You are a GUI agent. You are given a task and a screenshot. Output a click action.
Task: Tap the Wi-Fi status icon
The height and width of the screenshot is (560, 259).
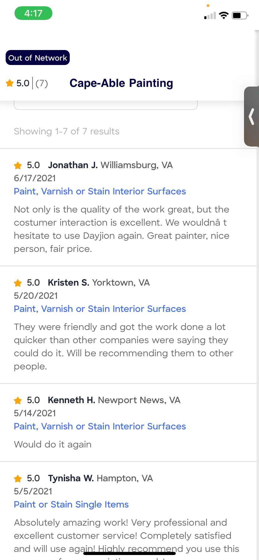[224, 15]
